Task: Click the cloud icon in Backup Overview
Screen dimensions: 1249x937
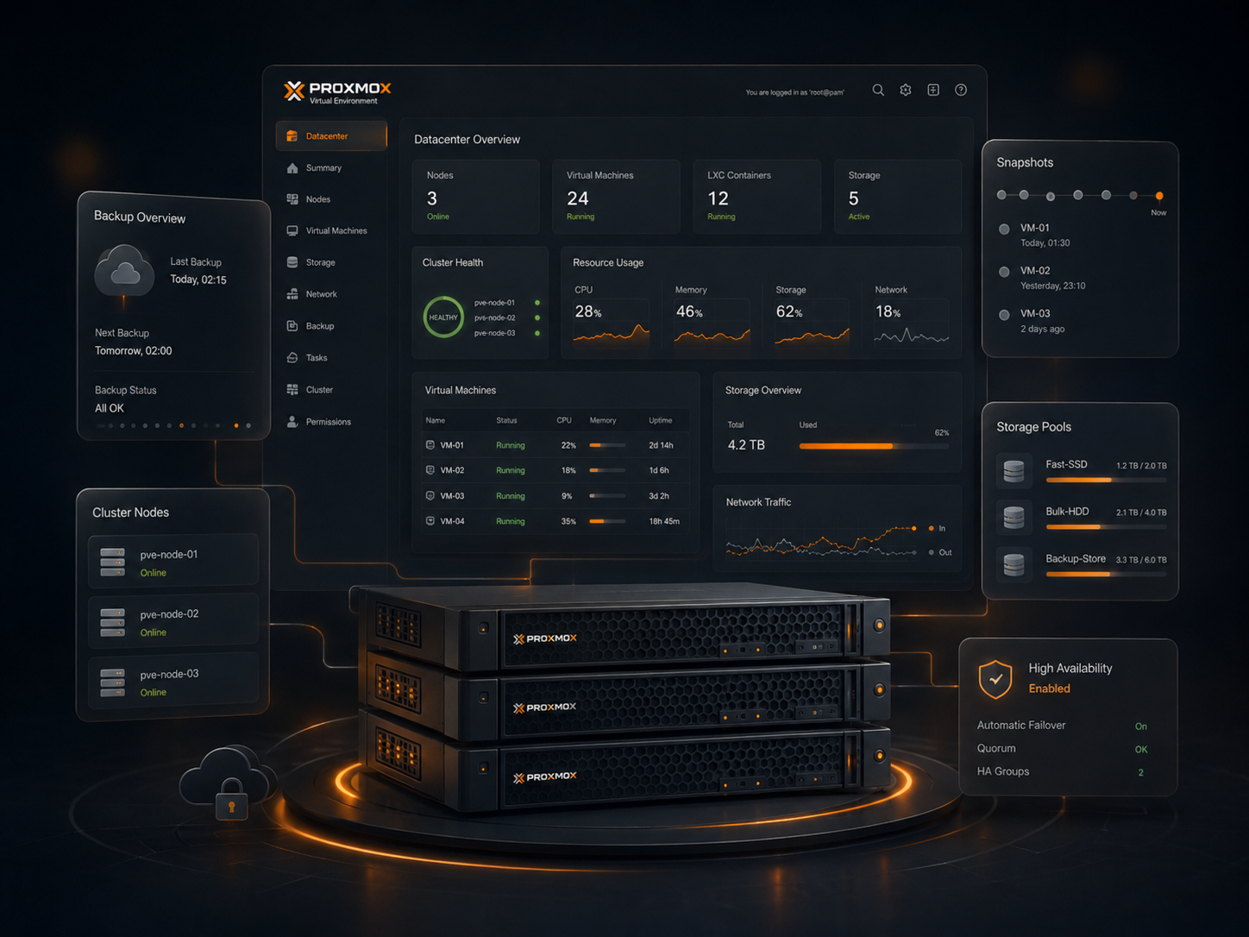Action: pyautogui.click(x=125, y=272)
